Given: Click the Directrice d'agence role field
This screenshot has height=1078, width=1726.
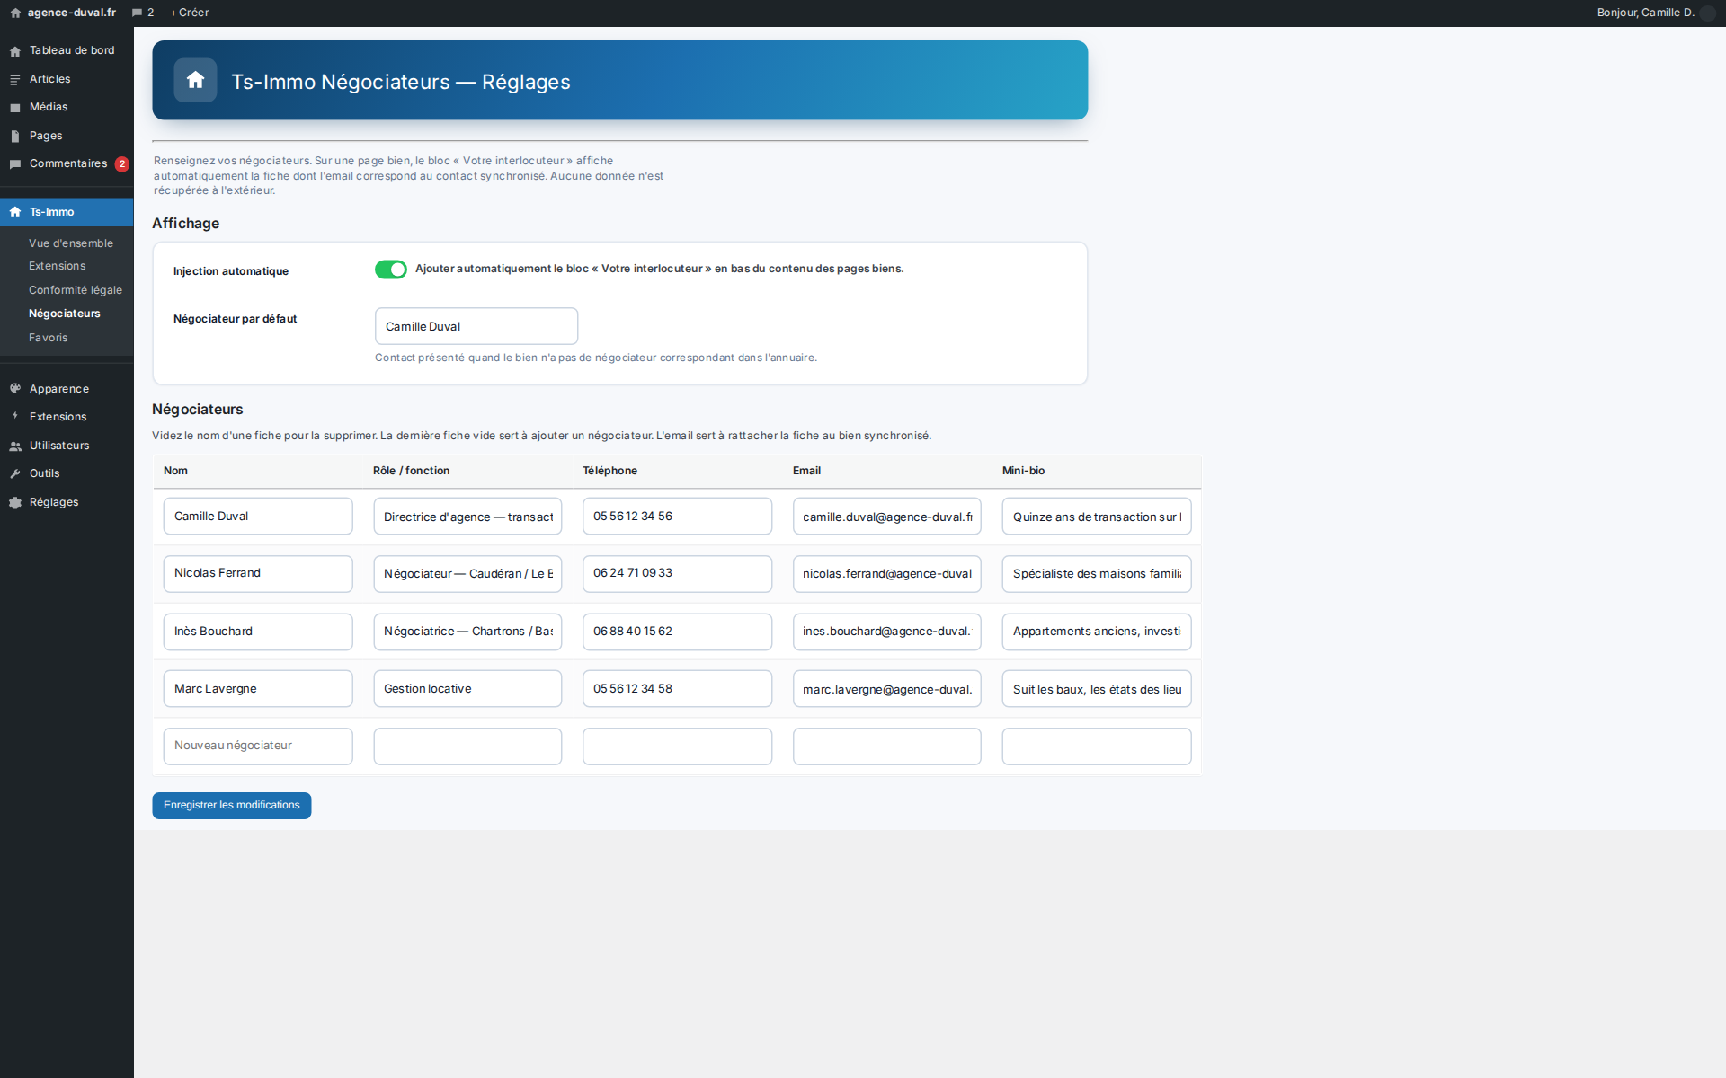Looking at the screenshot, I should [x=467, y=517].
